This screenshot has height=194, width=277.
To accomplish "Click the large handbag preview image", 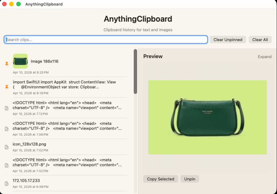I will tap(207, 117).
